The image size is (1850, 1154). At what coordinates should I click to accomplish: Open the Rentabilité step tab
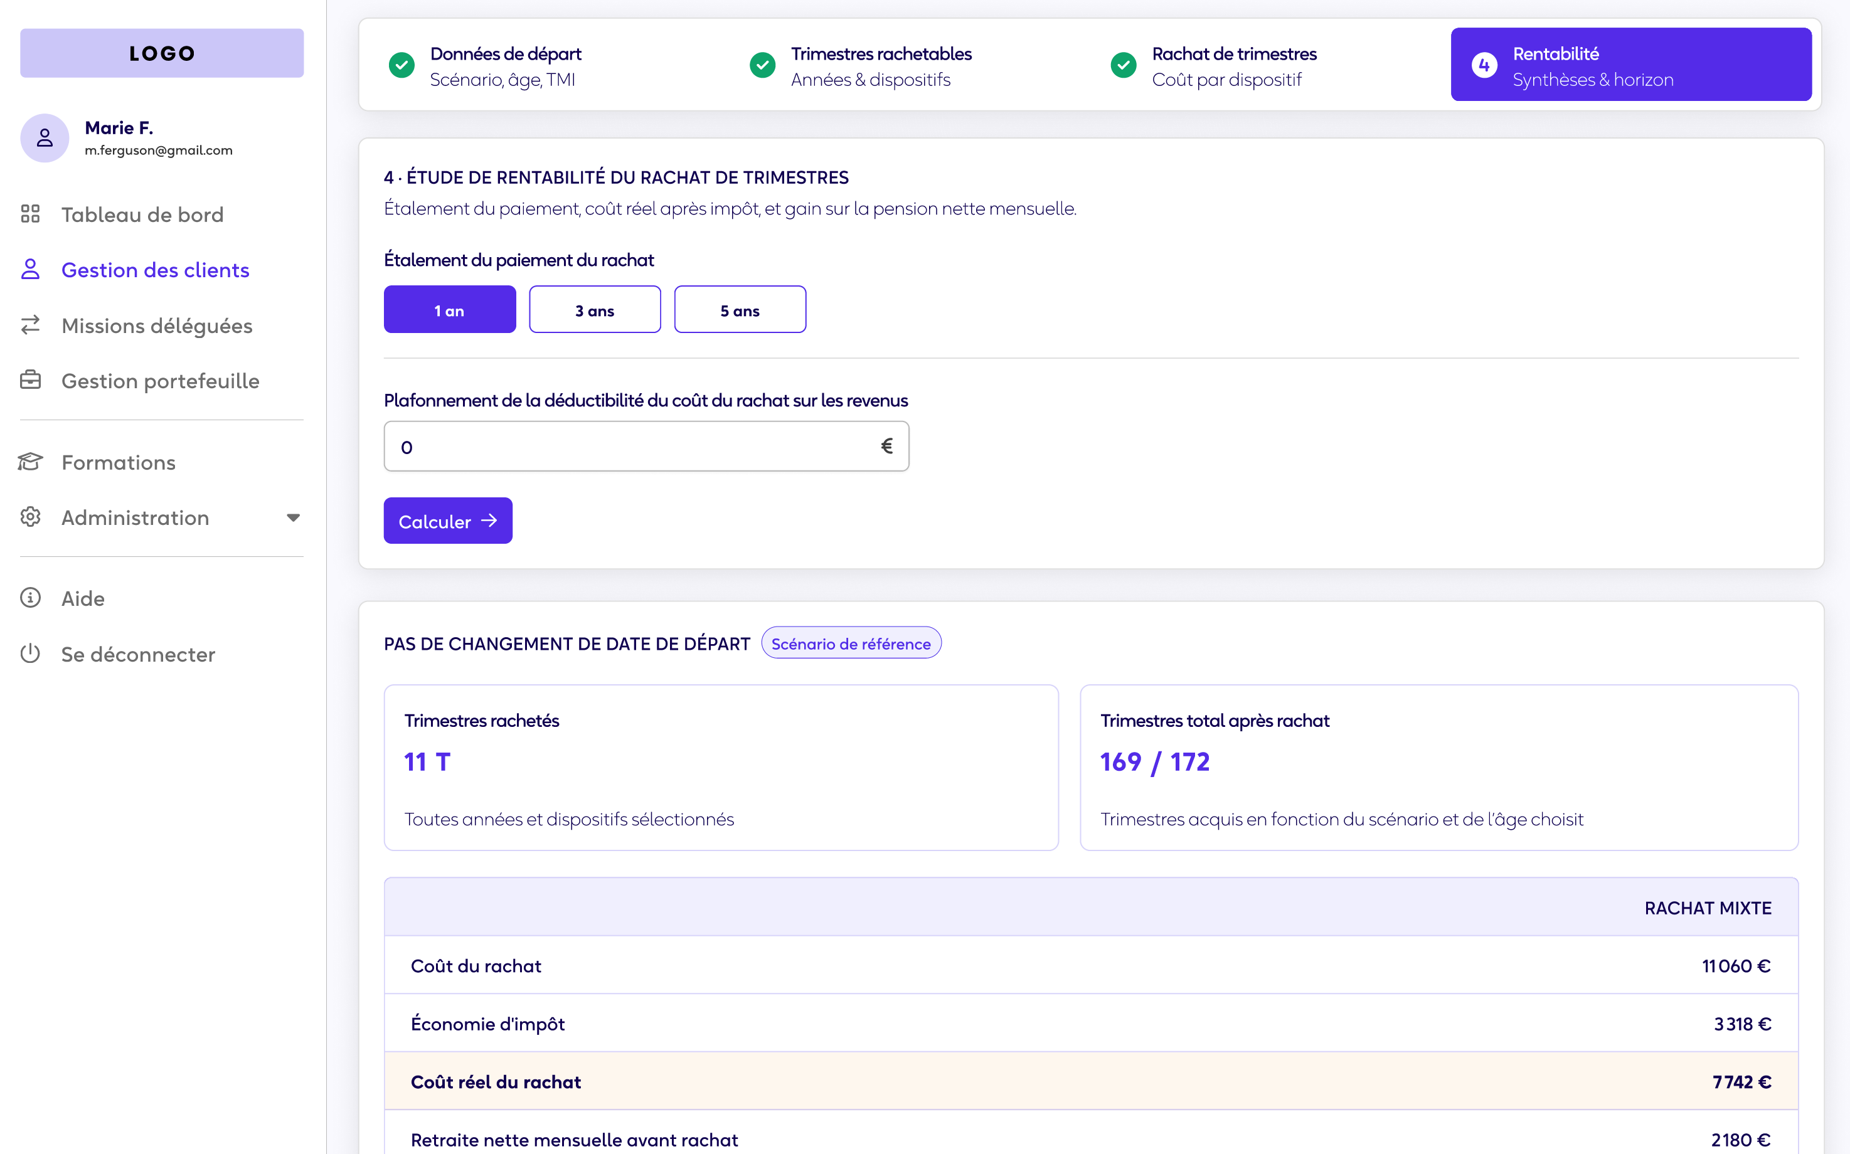pyautogui.click(x=1631, y=65)
